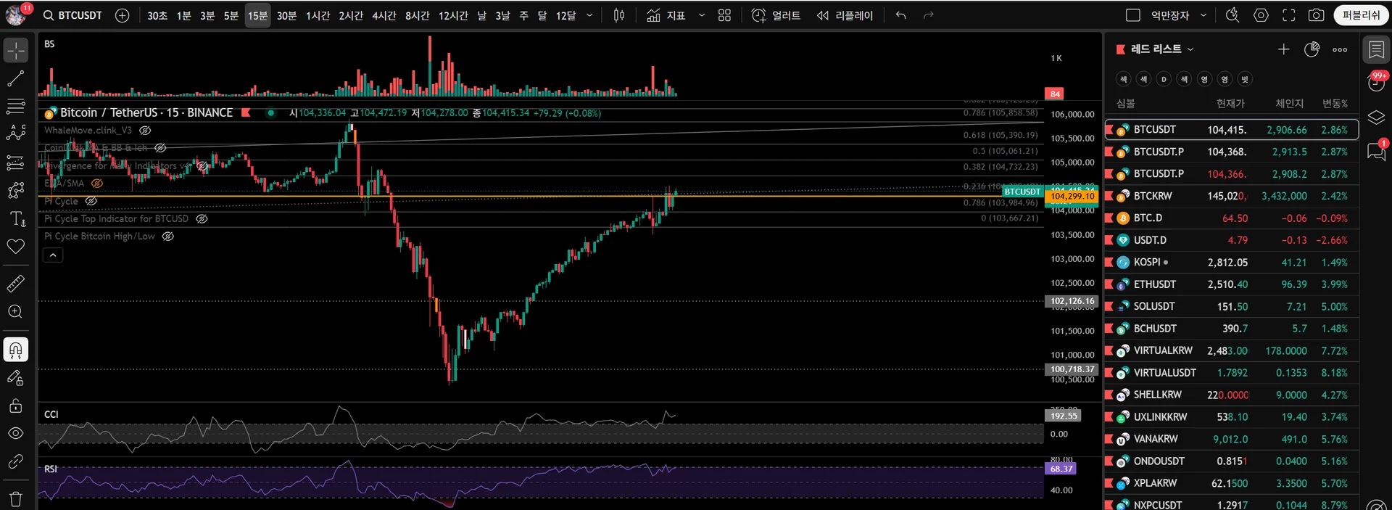Open indicator templates grid icon
Screen dimensions: 1392x510
tap(724, 15)
